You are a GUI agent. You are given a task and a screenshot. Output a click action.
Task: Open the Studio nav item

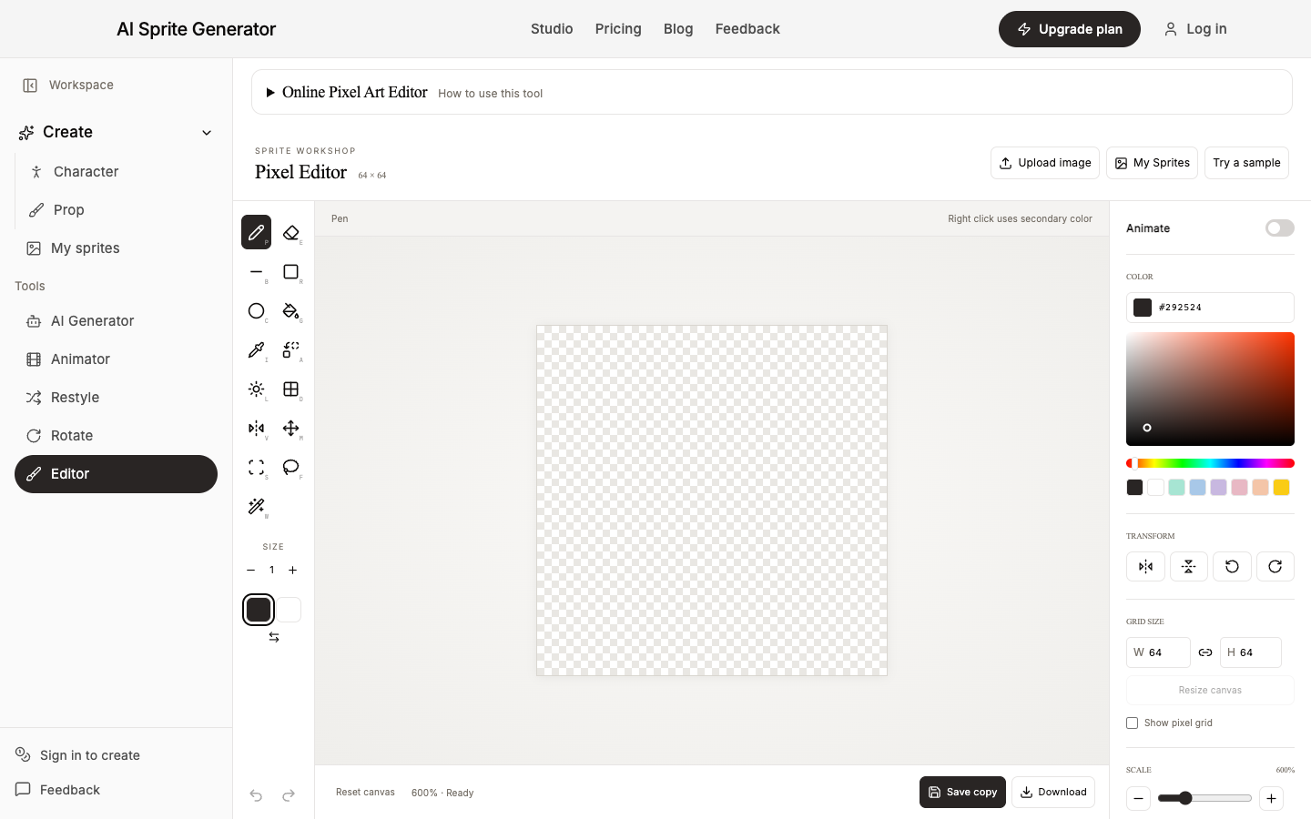tap(552, 29)
